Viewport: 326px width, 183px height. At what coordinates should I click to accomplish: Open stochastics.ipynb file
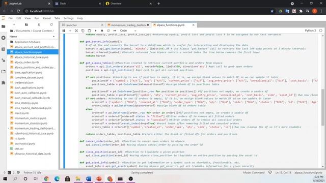32,143
